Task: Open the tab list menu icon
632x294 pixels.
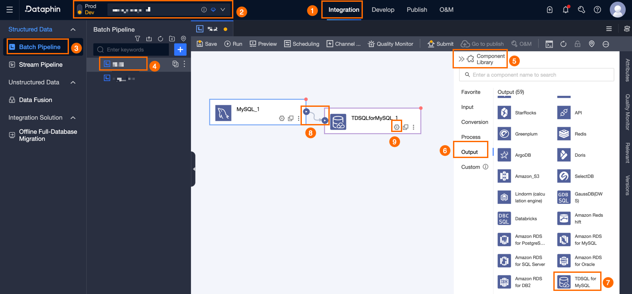Action: pos(609,29)
